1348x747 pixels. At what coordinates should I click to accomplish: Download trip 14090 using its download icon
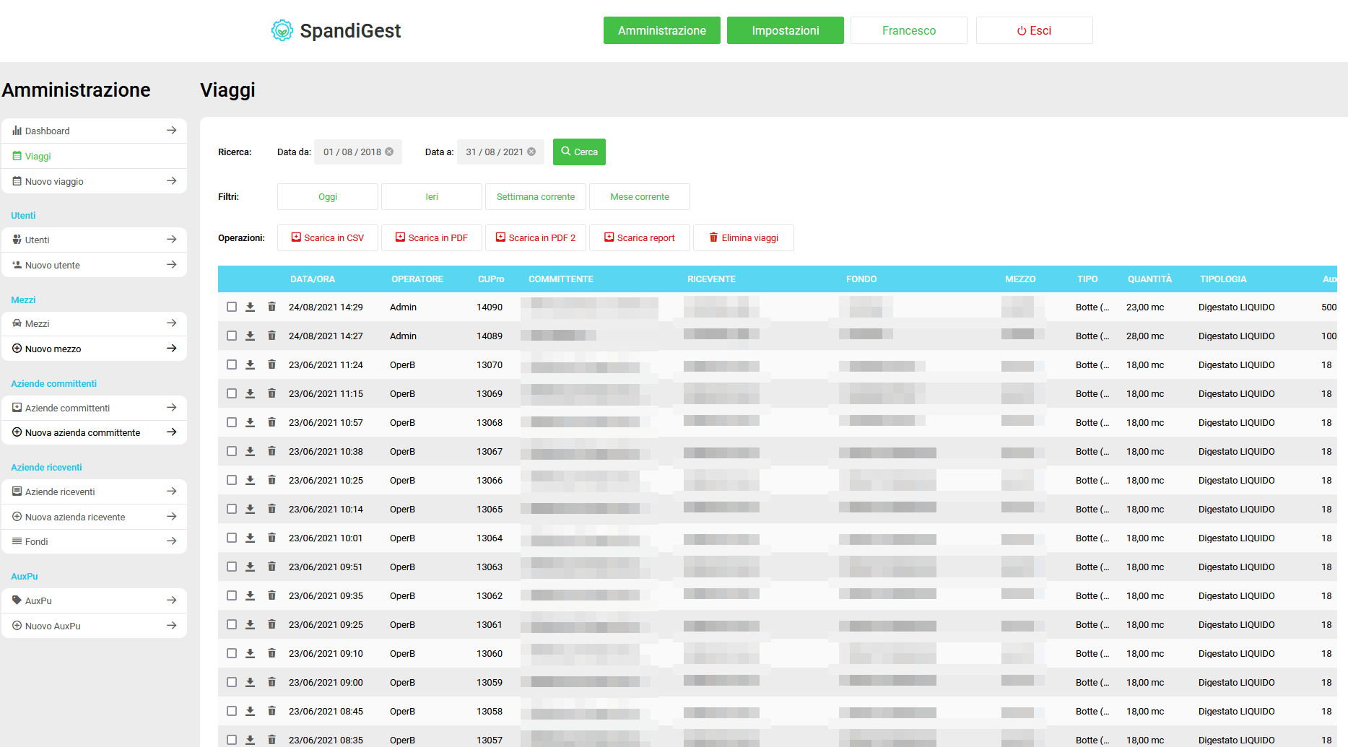coord(251,307)
